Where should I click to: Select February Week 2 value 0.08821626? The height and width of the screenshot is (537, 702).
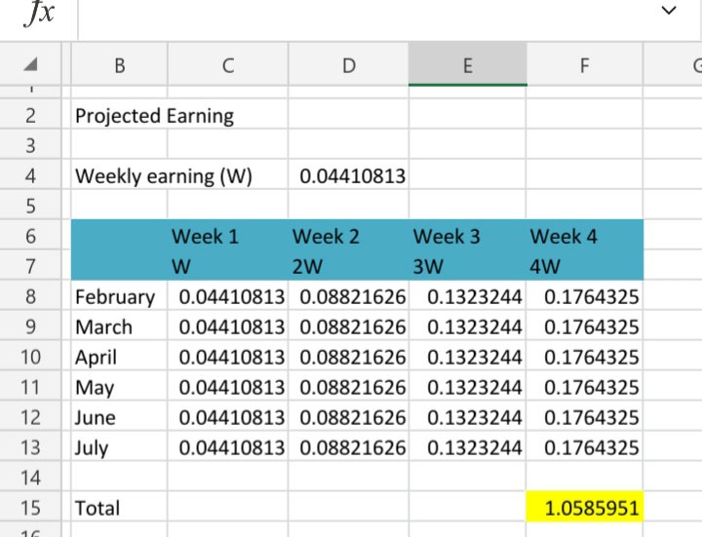tap(348, 296)
